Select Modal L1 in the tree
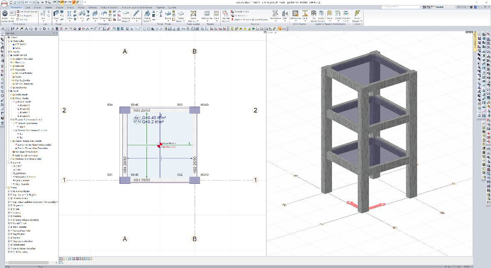This screenshot has width=491, height=268. click(x=23, y=105)
